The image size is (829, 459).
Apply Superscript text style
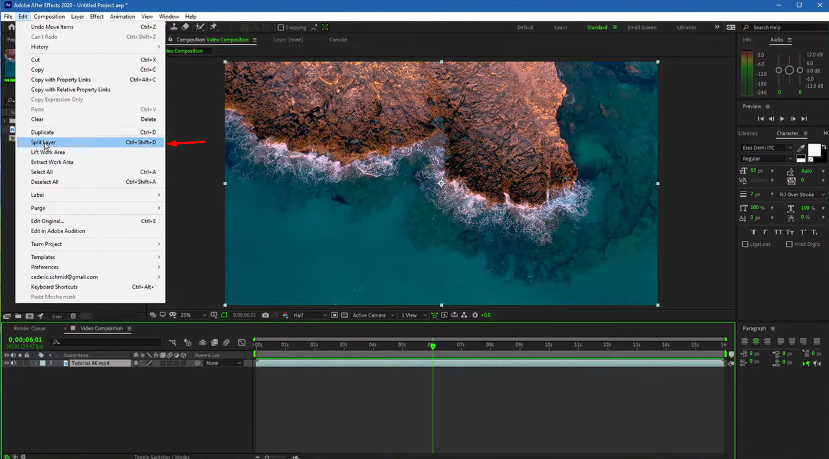pyautogui.click(x=803, y=232)
